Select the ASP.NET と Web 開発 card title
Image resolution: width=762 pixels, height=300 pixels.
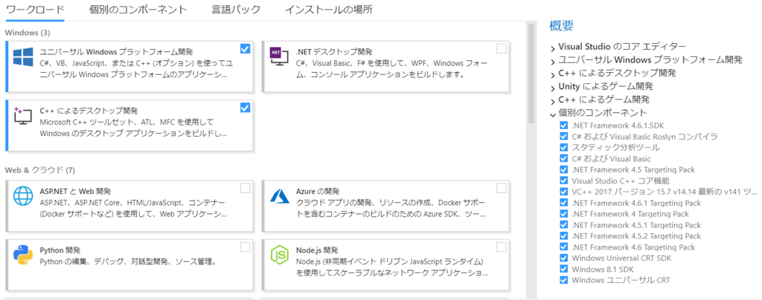pyautogui.click(x=75, y=191)
